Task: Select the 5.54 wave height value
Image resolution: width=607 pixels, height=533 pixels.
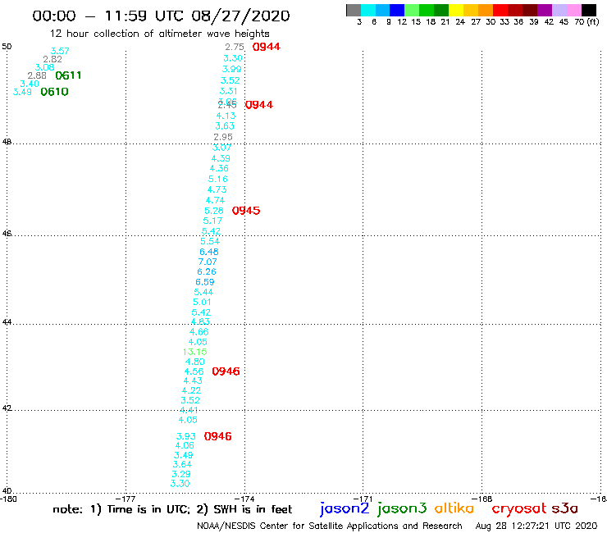Action: click(210, 242)
